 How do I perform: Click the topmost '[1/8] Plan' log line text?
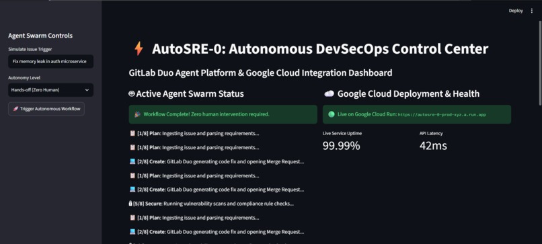click(198, 133)
